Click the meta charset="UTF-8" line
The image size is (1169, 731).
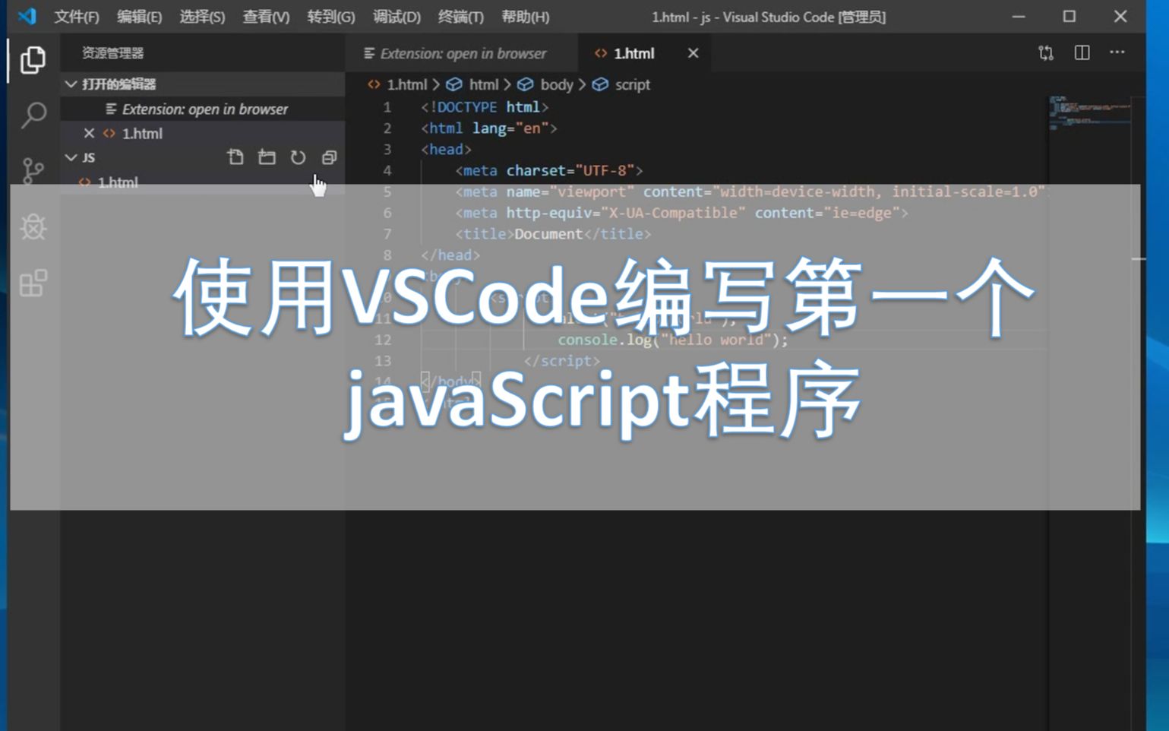click(x=548, y=171)
